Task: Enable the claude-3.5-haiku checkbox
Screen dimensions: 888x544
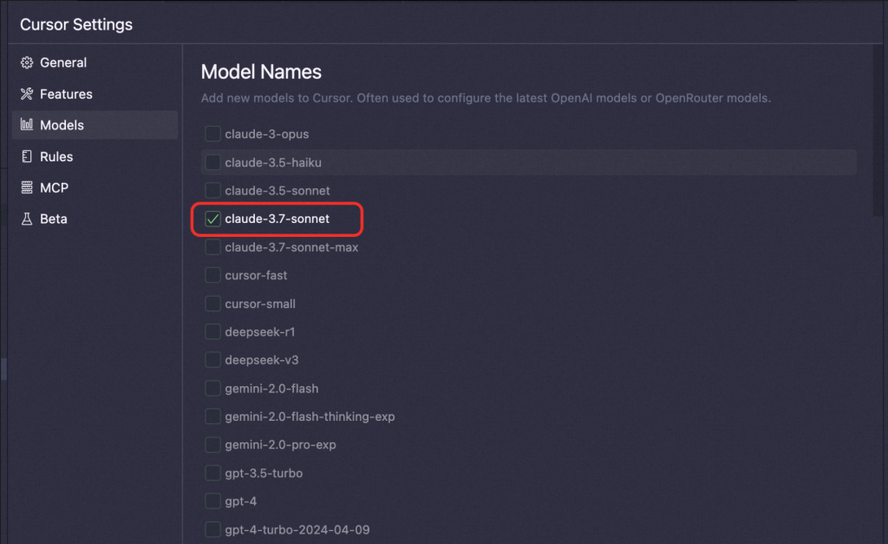Action: click(212, 162)
